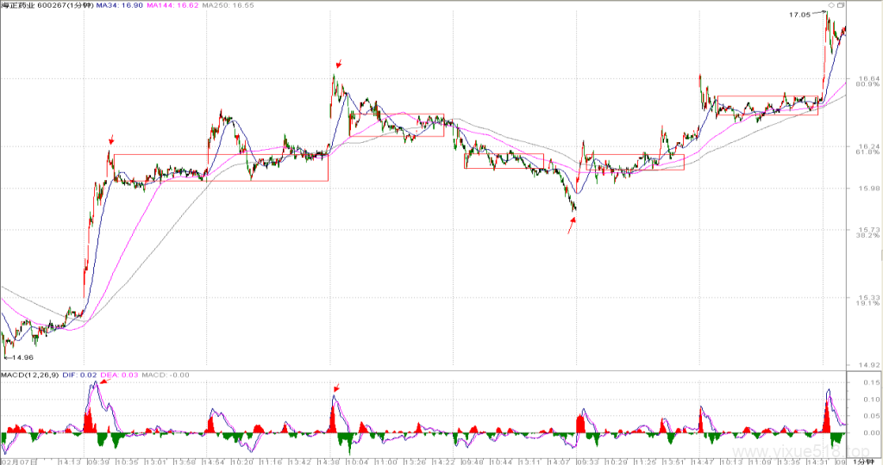Select the MA250 indicator label
Image resolution: width=883 pixels, height=465 pixels.
[x=228, y=5]
